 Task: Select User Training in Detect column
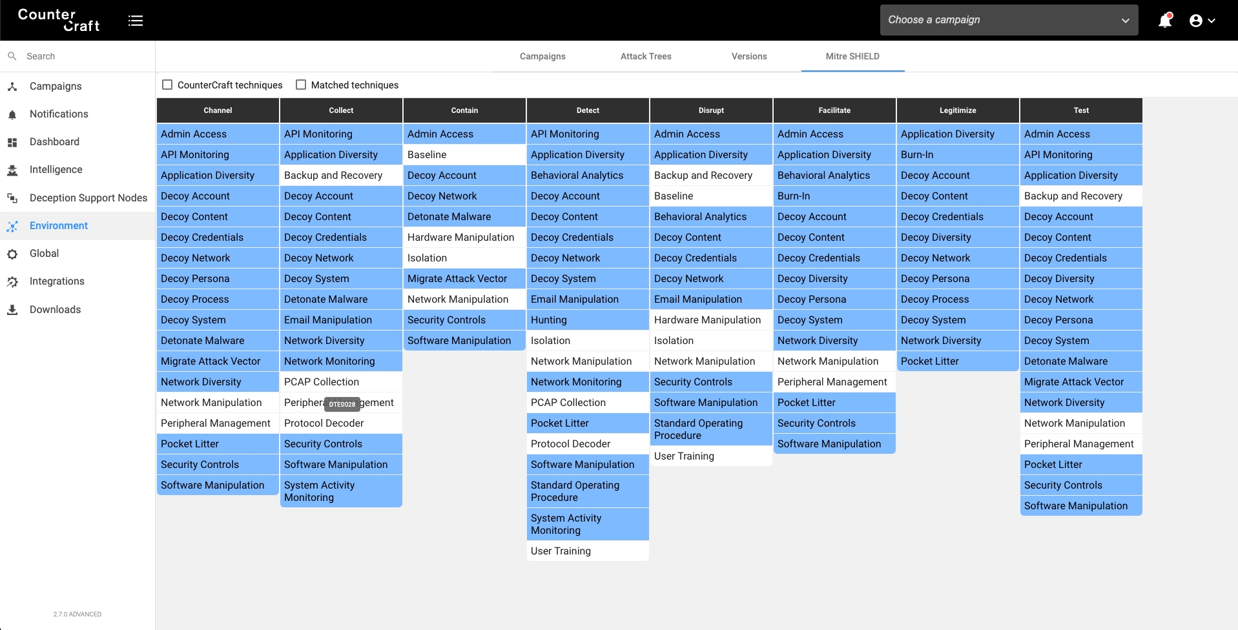click(588, 551)
